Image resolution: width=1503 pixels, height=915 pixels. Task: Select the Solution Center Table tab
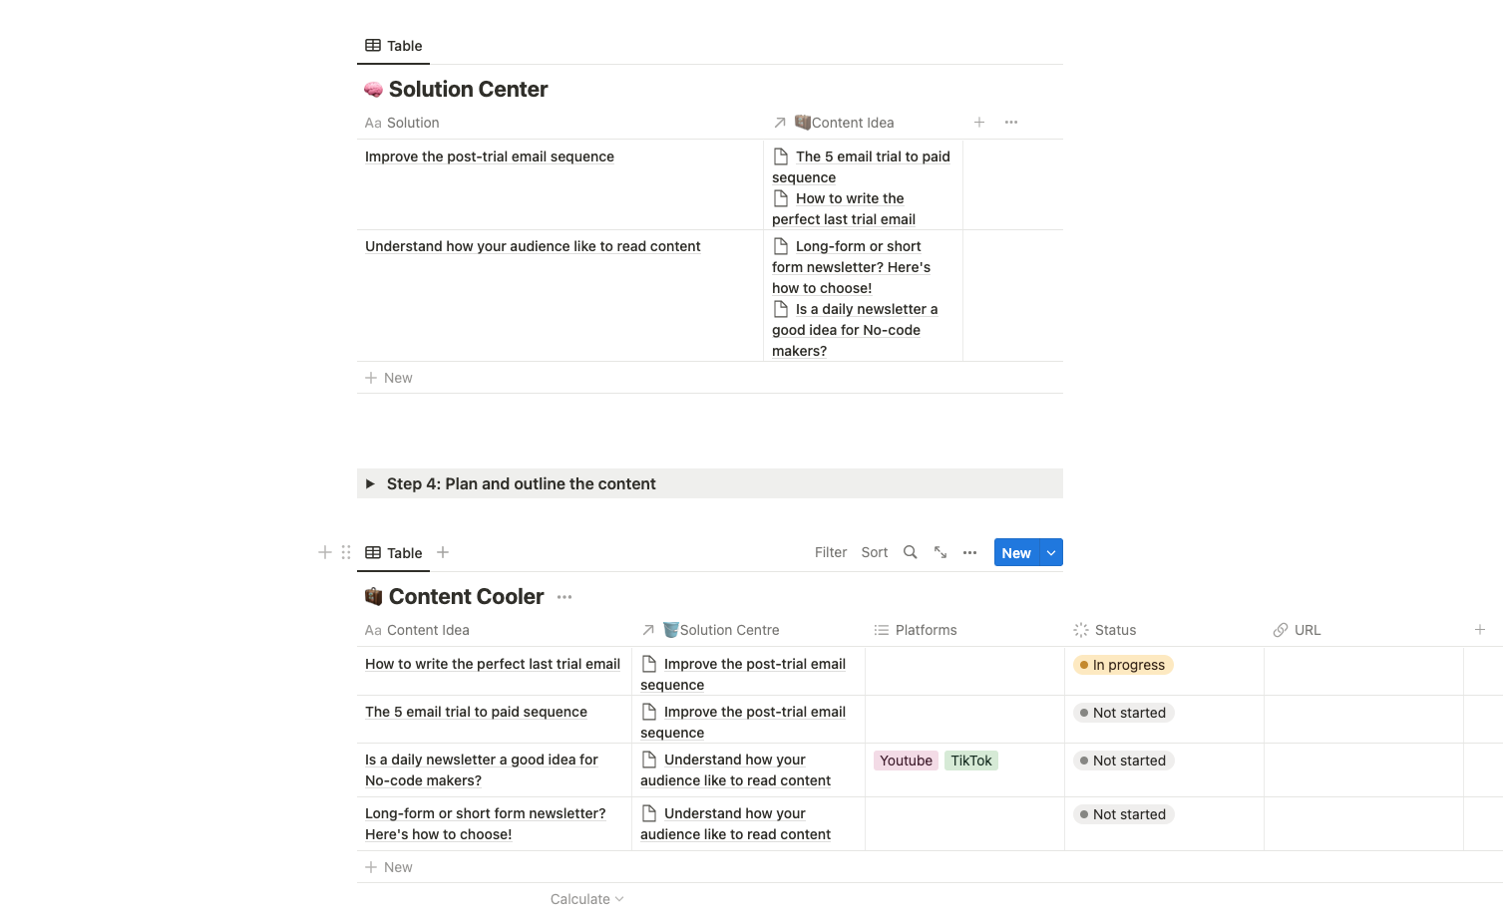(x=394, y=46)
